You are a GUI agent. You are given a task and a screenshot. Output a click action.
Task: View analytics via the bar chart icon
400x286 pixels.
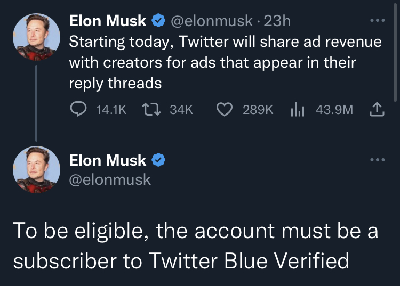[x=298, y=109]
